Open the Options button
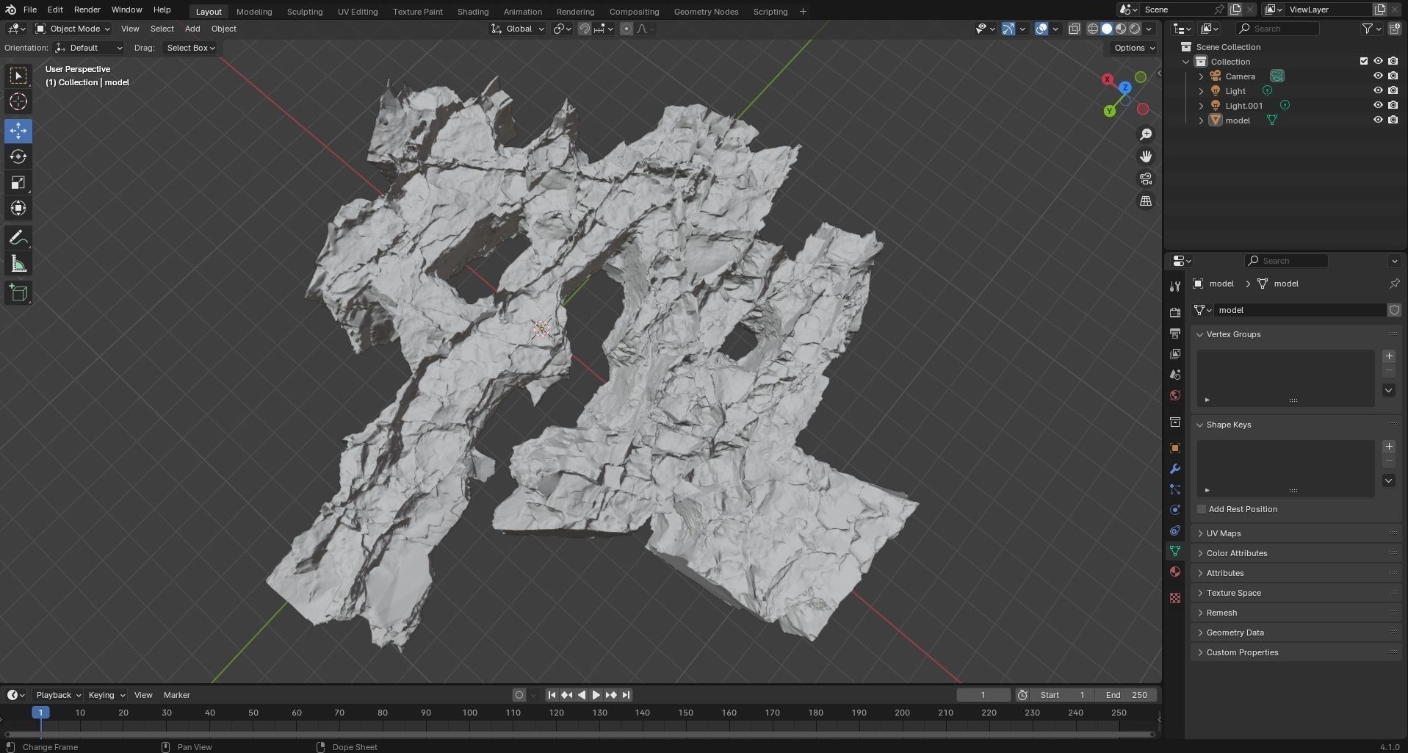 pos(1134,48)
